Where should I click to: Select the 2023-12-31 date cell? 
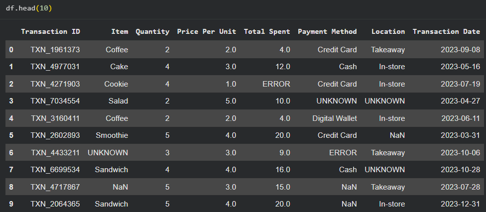tap(460, 204)
